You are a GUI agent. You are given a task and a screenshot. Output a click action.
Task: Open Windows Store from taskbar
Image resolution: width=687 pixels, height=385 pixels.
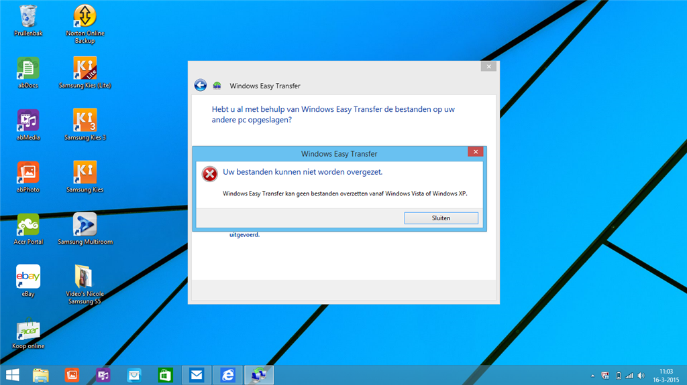click(x=165, y=376)
